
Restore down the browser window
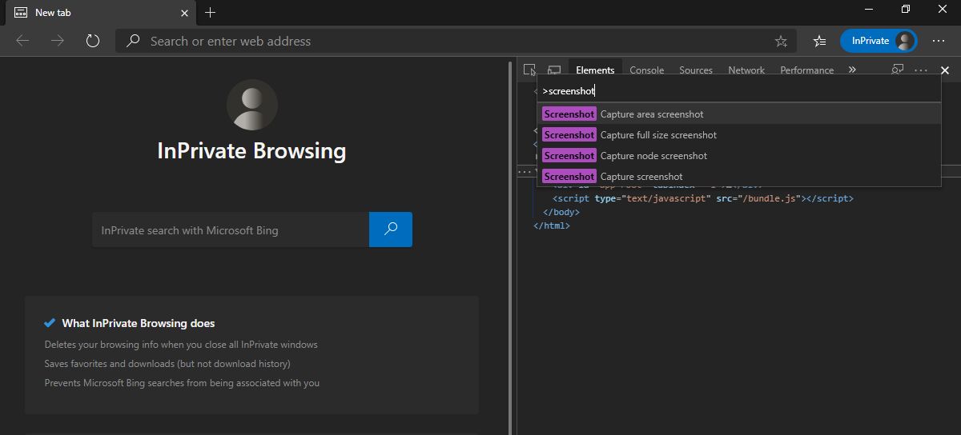906,9
